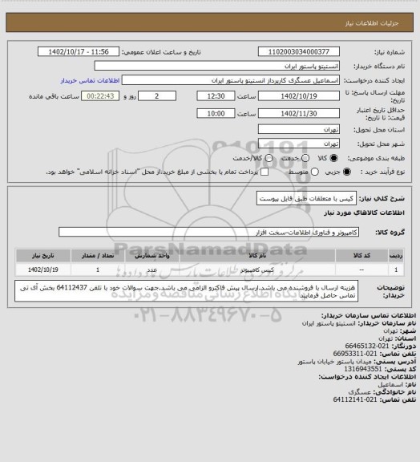Click the buyer notes text box
420x462 pixels.
point(186,291)
